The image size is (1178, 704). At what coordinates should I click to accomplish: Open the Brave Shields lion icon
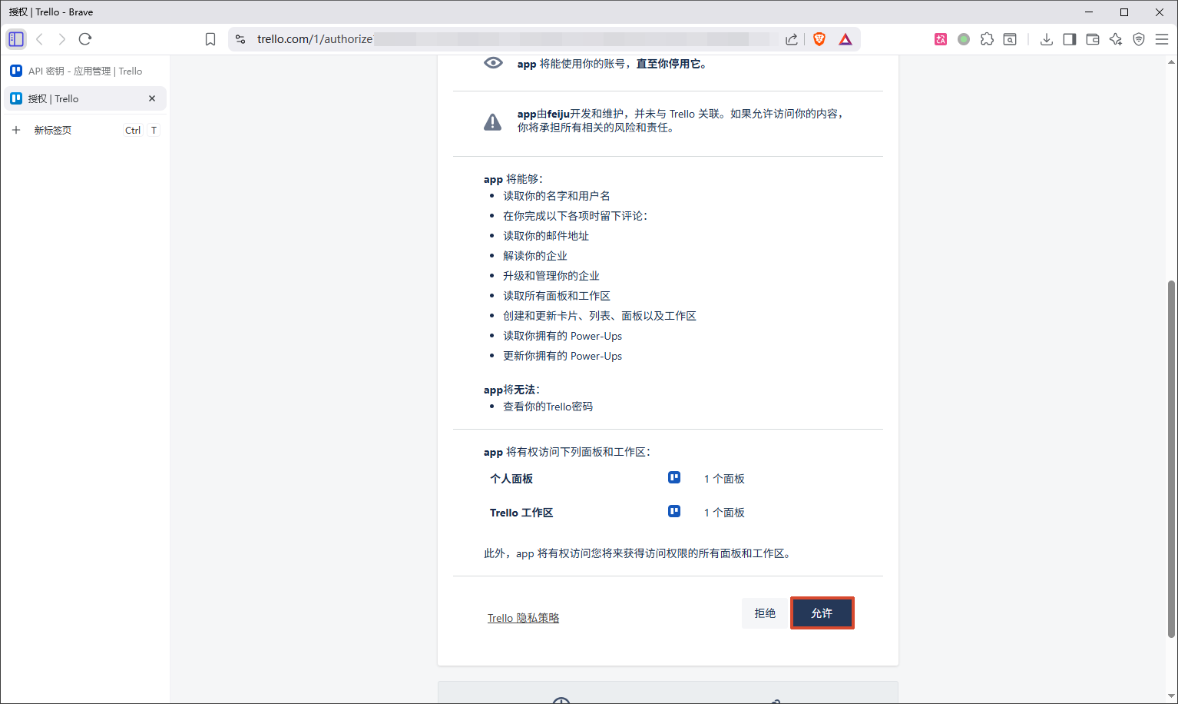pyautogui.click(x=819, y=39)
